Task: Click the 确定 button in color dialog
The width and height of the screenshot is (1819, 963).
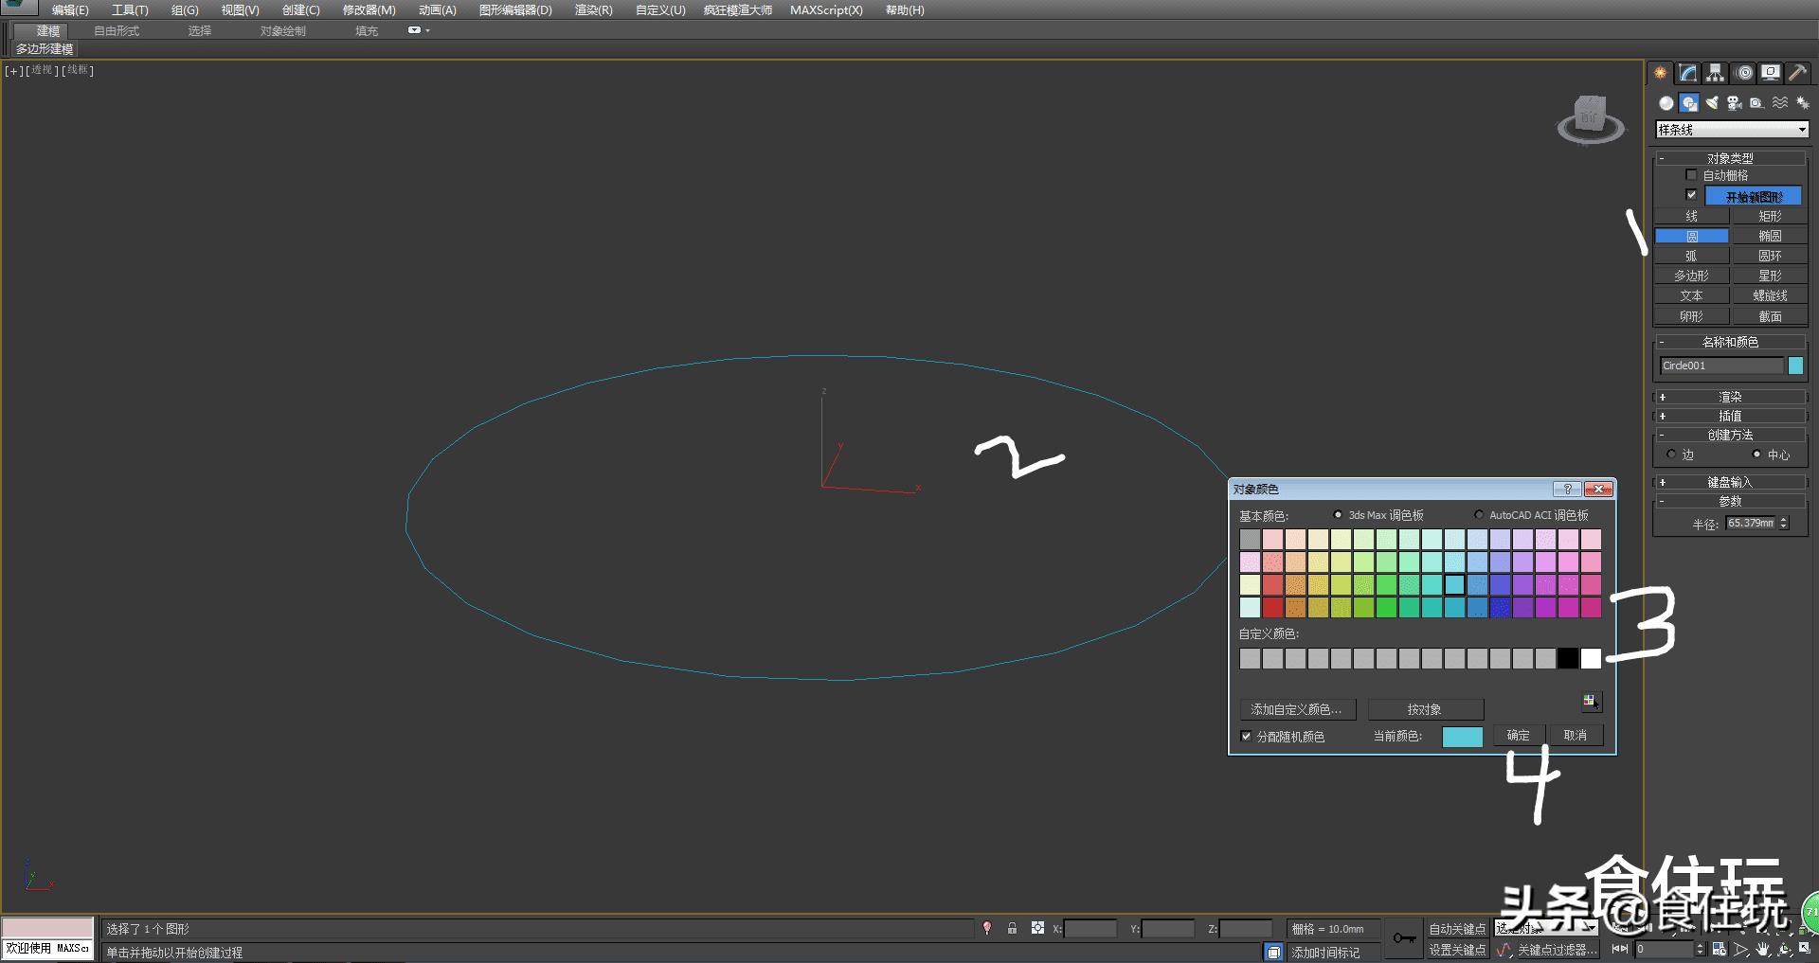Action: pos(1518,736)
